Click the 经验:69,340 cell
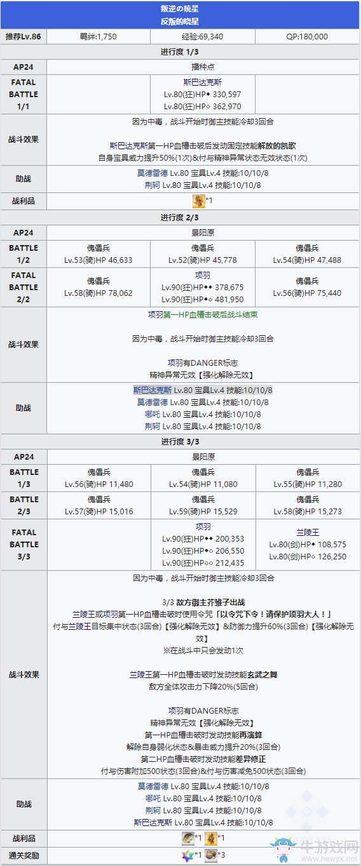 point(203,37)
